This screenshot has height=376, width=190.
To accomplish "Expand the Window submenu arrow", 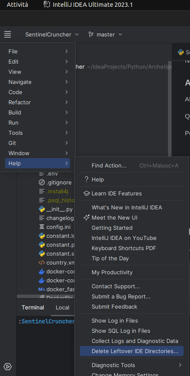I will tap(66, 153).
